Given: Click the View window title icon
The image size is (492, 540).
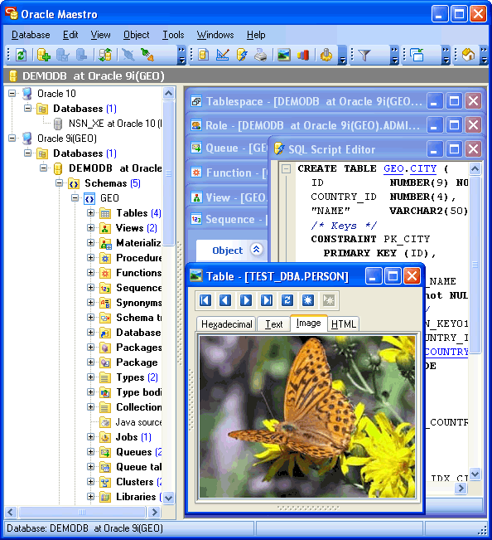Looking at the screenshot, I should click(196, 197).
